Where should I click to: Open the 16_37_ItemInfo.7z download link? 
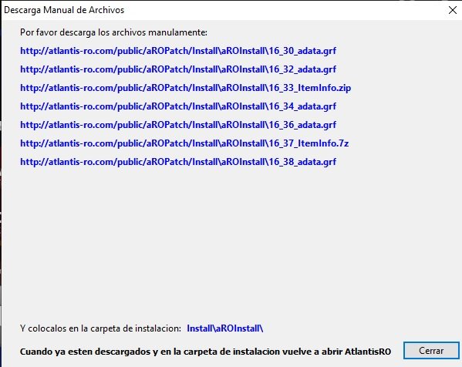pos(184,143)
